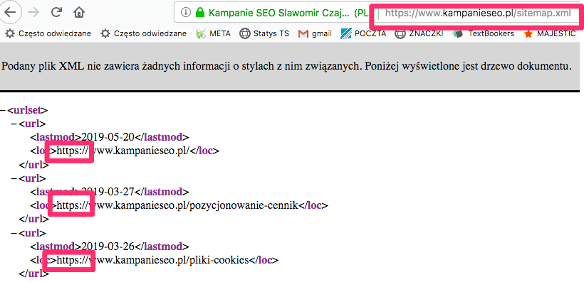Open the Statys TS bookmark
This screenshot has width=584, height=282.
tap(264, 34)
